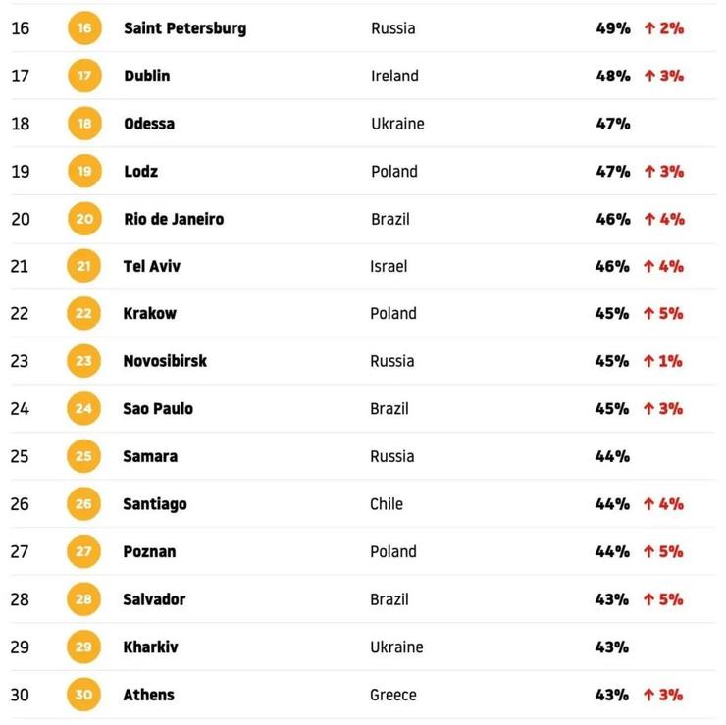Viewport: 726px width, 725px height.
Task: Click the Sao Paulo city name
Action: [x=158, y=409]
